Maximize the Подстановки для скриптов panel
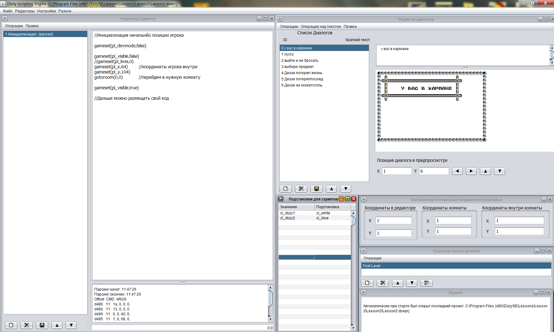The height and width of the screenshot is (332, 554). click(x=347, y=199)
